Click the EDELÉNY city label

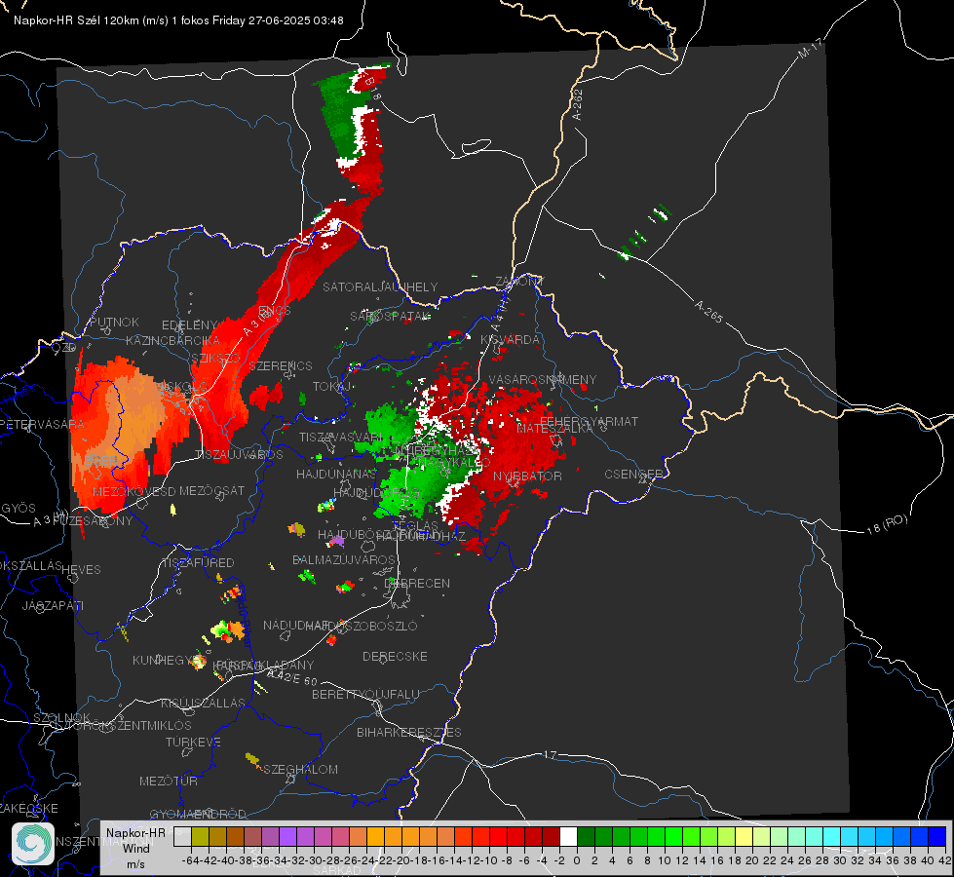(189, 325)
